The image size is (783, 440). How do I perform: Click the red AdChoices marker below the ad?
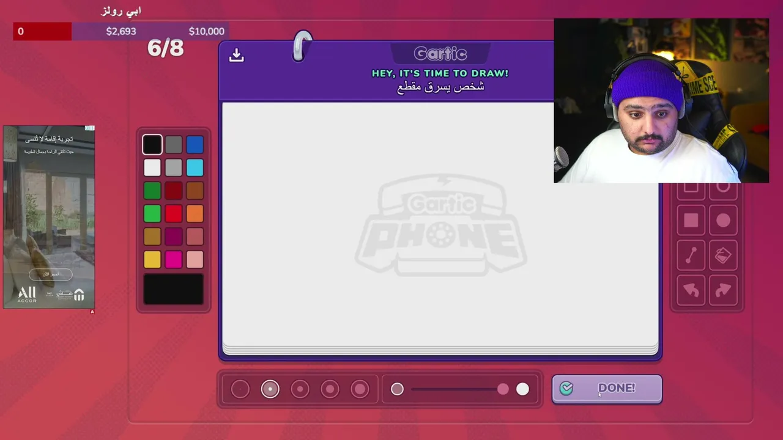[92, 312]
